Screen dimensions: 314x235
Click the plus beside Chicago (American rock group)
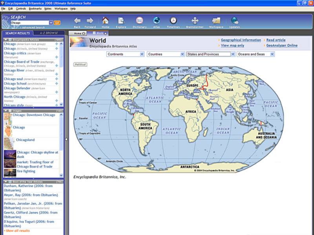pos(57,44)
